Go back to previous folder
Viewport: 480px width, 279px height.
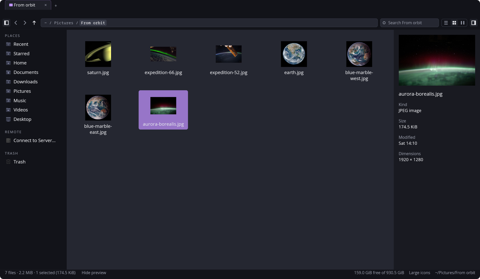click(x=16, y=23)
